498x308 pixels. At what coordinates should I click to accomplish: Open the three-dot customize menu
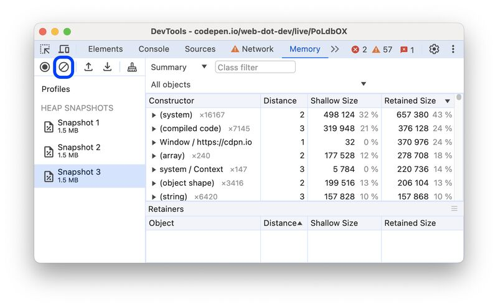click(453, 49)
